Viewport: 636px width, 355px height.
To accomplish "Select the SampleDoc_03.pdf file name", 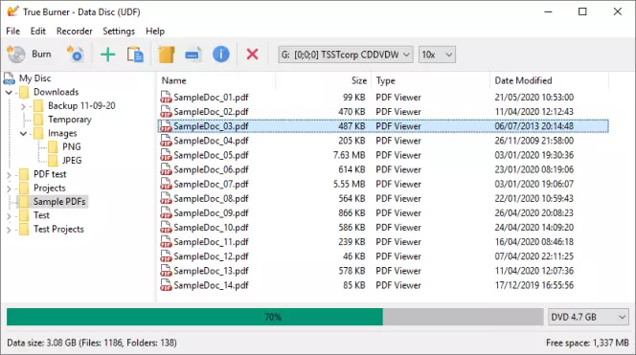I will point(211,126).
